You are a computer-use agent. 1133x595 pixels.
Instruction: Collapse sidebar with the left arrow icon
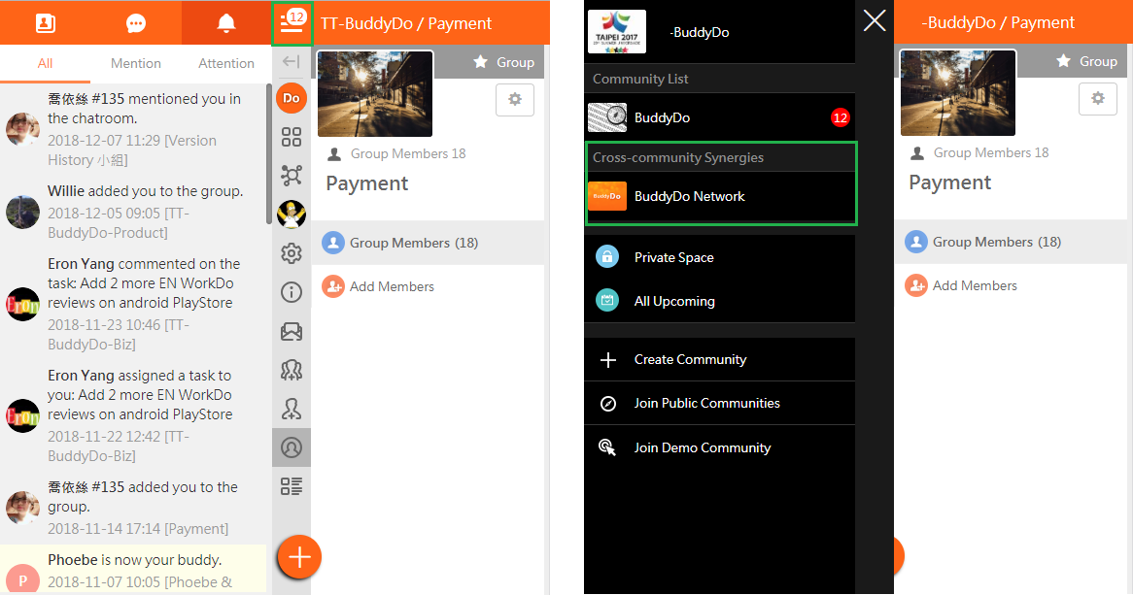[x=292, y=61]
